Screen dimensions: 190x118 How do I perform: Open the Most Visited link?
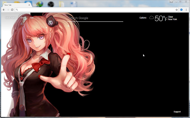(x=11, y=18)
